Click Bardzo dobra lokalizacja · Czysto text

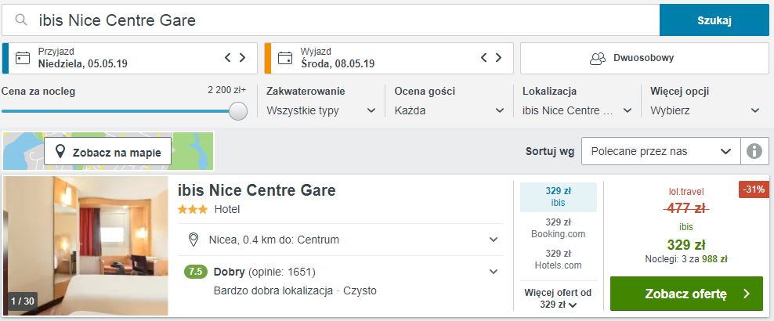[x=295, y=291]
